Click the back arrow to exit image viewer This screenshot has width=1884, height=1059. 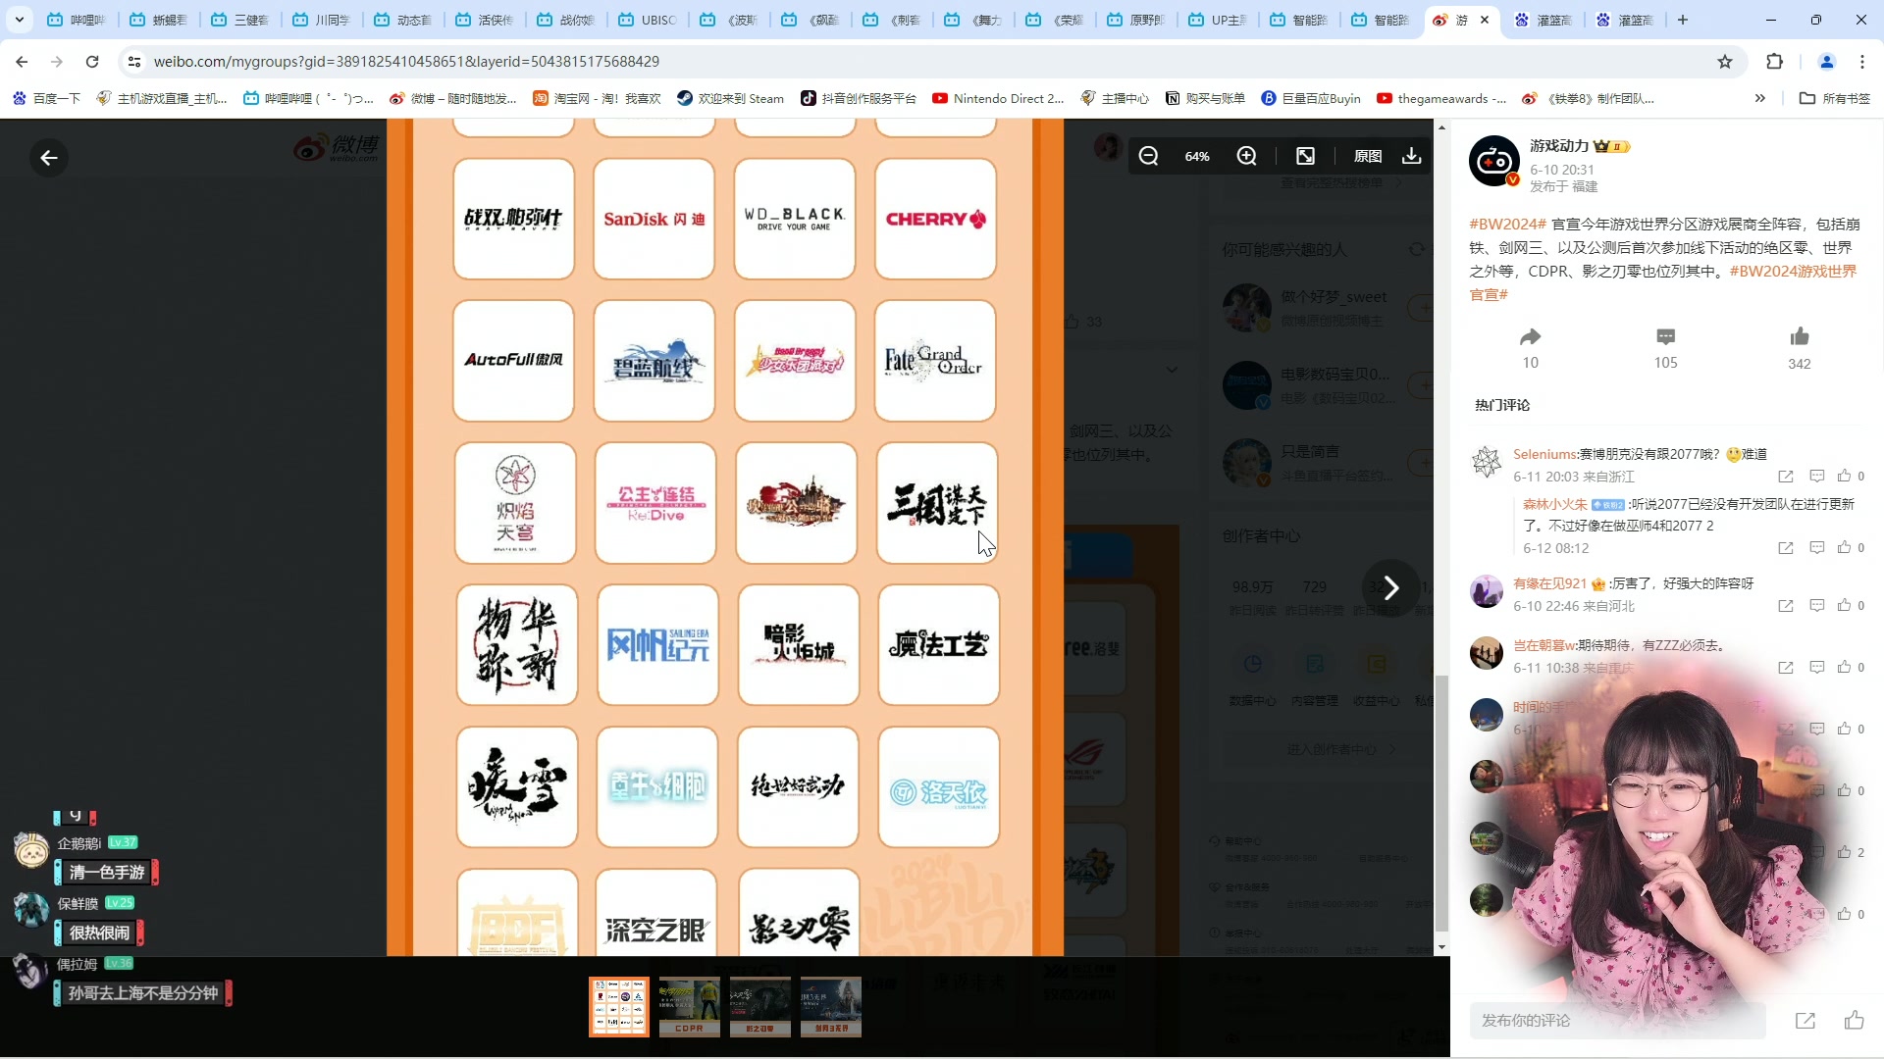tap(48, 158)
